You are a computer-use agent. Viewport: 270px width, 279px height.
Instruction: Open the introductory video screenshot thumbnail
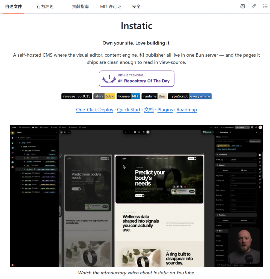click(137, 196)
